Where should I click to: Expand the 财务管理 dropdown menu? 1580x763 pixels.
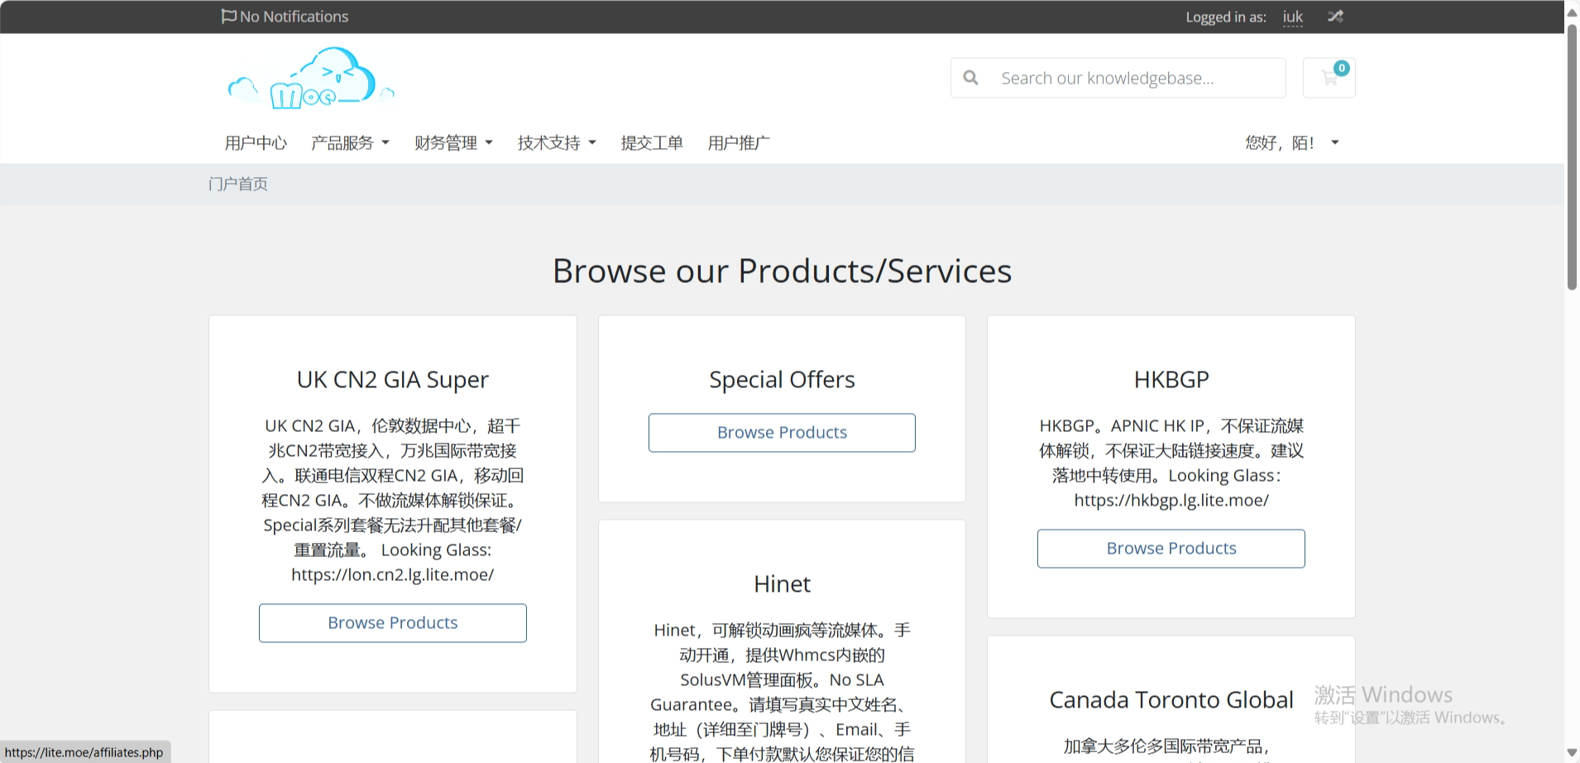tap(453, 143)
